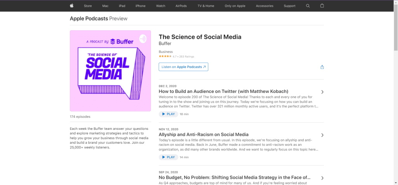Viewport: 398px width, 185px height.
Task: Go to the iPhone menu item
Action: pos(140,6)
